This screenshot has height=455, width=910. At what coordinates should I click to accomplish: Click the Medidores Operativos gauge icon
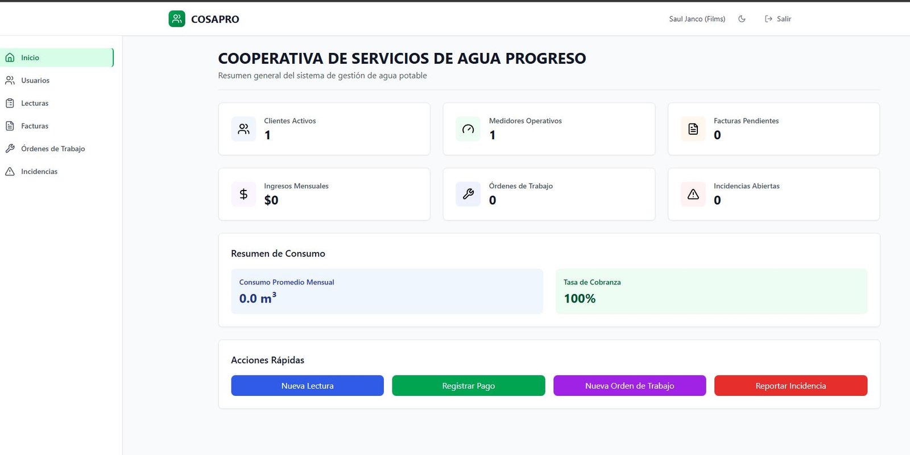pos(468,129)
